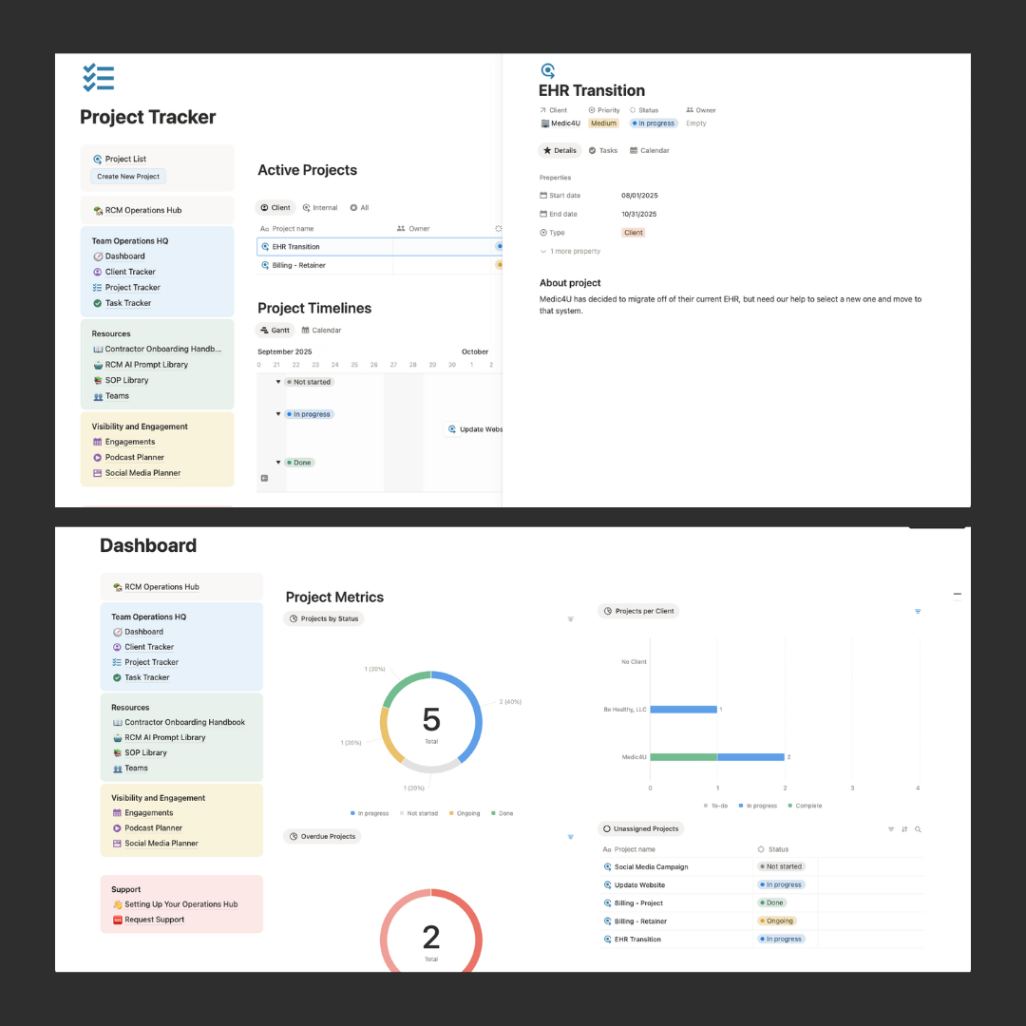Click the checklist page icon above Project Tracker title
The image size is (1026, 1026).
click(x=99, y=78)
